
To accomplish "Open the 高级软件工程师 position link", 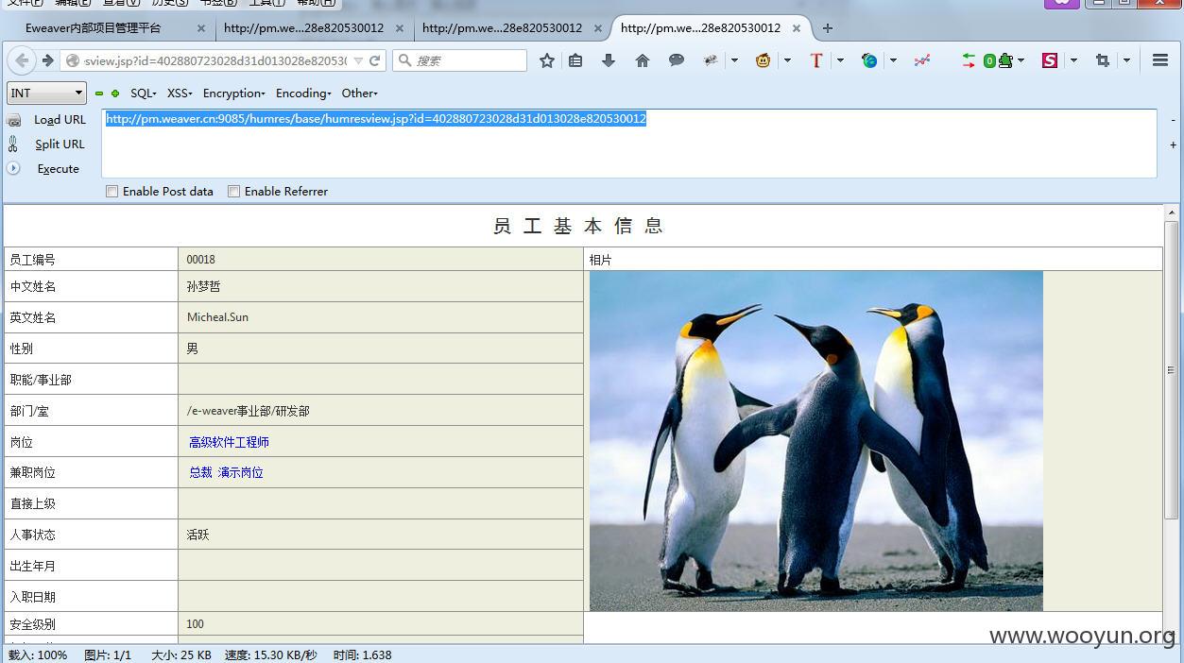I will [x=229, y=442].
